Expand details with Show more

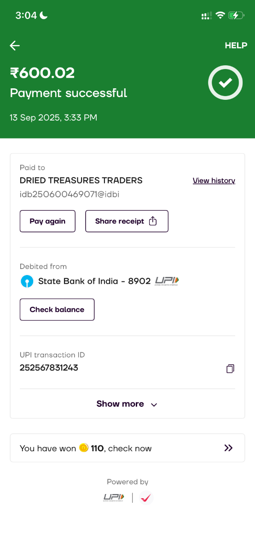pos(127,404)
